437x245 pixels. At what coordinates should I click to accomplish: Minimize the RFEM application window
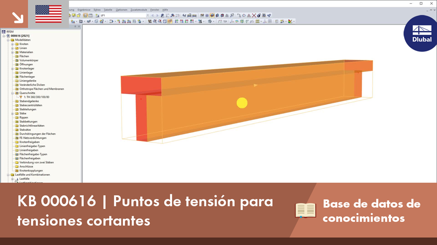pyautogui.click(x=411, y=3)
